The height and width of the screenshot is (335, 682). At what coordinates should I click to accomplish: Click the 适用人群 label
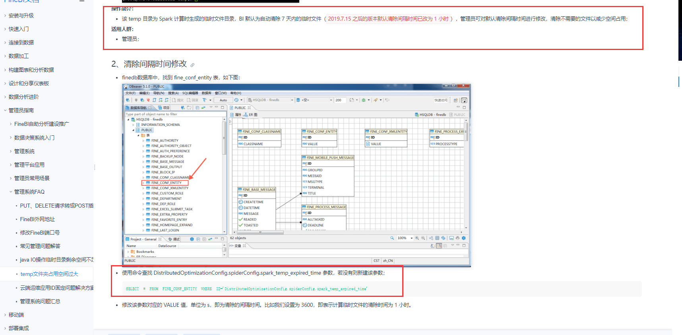coord(122,29)
